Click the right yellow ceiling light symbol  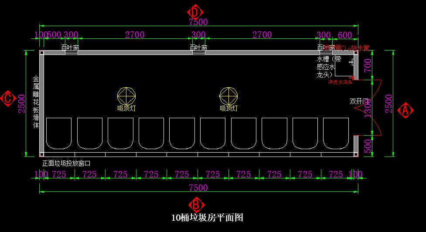coord(228,96)
